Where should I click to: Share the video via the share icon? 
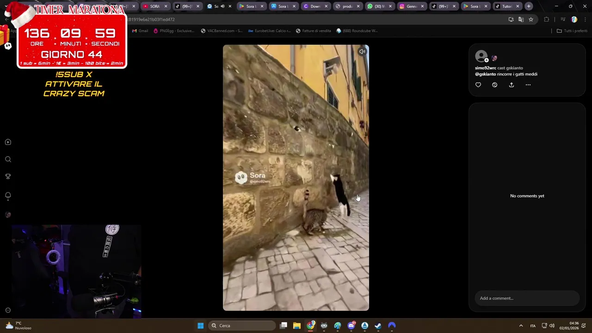[x=512, y=85]
